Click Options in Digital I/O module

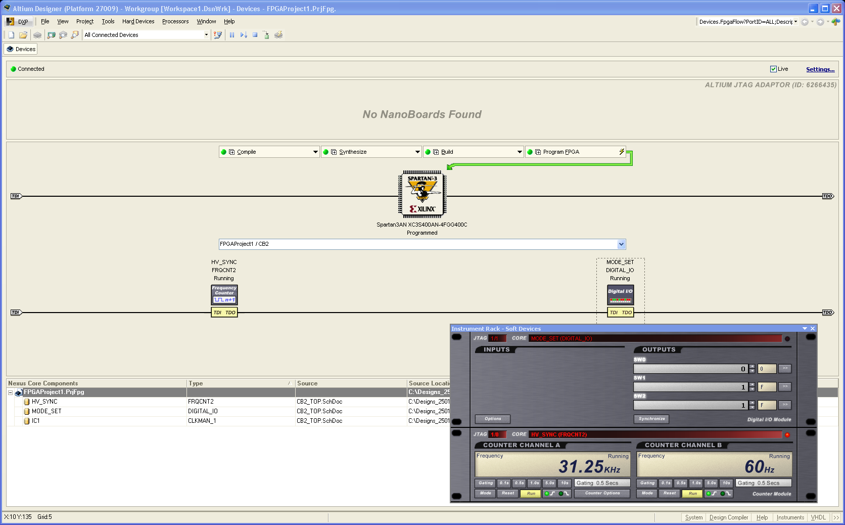(x=493, y=419)
